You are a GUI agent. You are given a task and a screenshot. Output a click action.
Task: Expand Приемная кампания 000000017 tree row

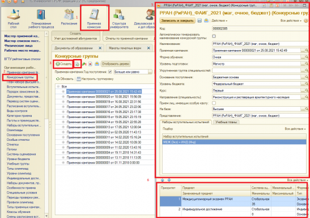[x=63, y=107]
